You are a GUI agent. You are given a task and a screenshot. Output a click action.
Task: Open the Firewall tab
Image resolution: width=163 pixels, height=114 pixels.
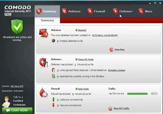[99, 11]
